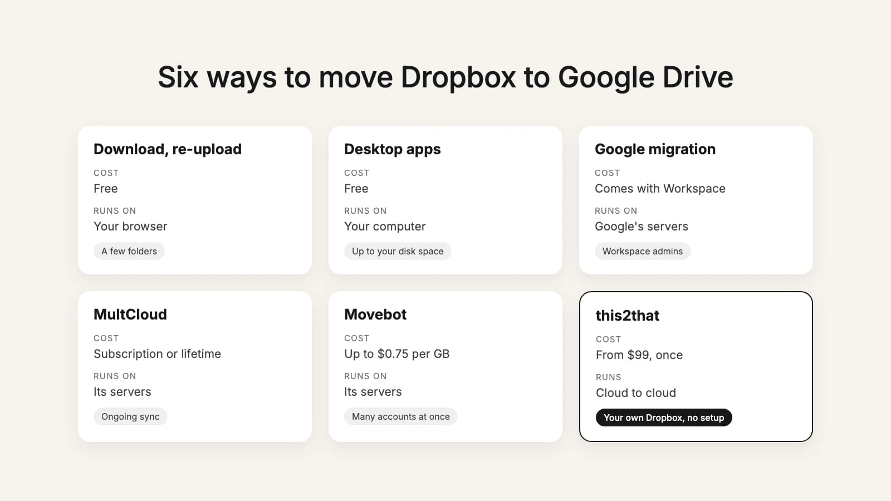Click 'COST' label in Google migration card
891x501 pixels.
tap(607, 173)
